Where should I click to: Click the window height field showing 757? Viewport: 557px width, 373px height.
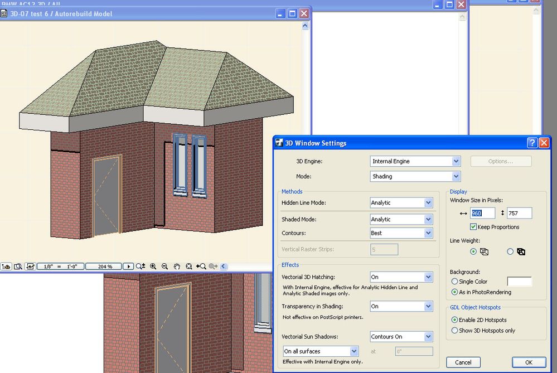519,213
